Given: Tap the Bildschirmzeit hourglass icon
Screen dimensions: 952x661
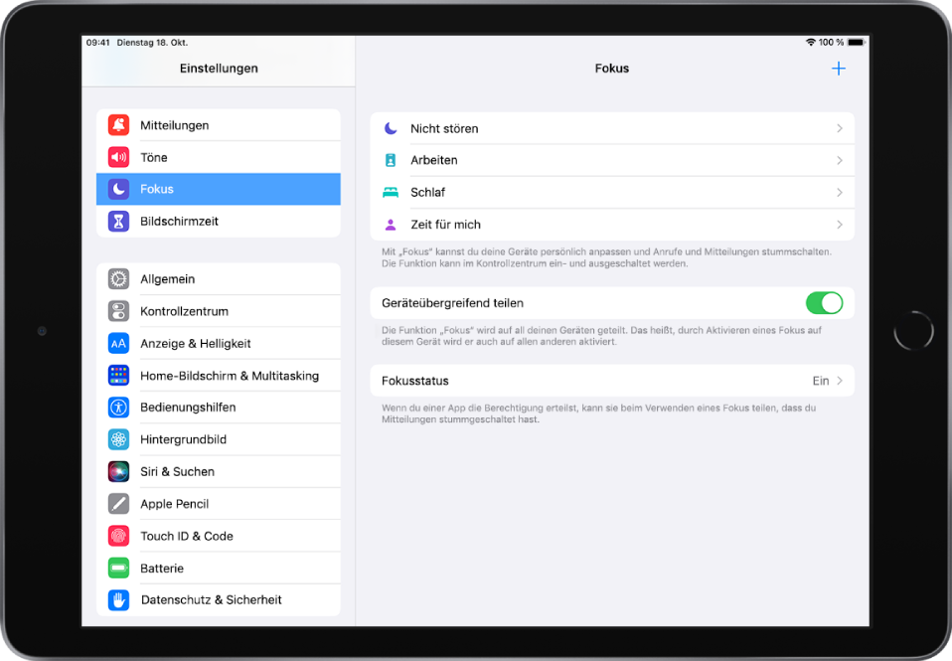Looking at the screenshot, I should pyautogui.click(x=119, y=222).
